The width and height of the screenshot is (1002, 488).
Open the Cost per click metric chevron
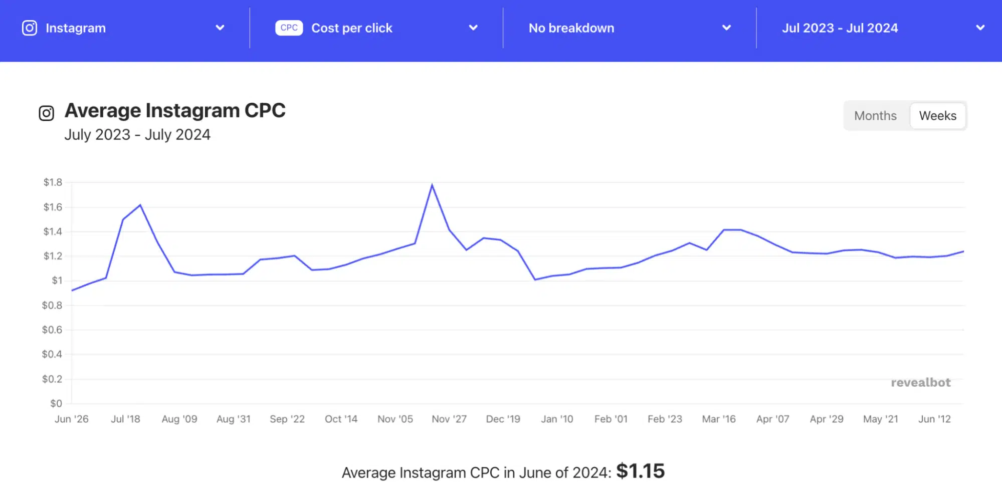coord(473,28)
